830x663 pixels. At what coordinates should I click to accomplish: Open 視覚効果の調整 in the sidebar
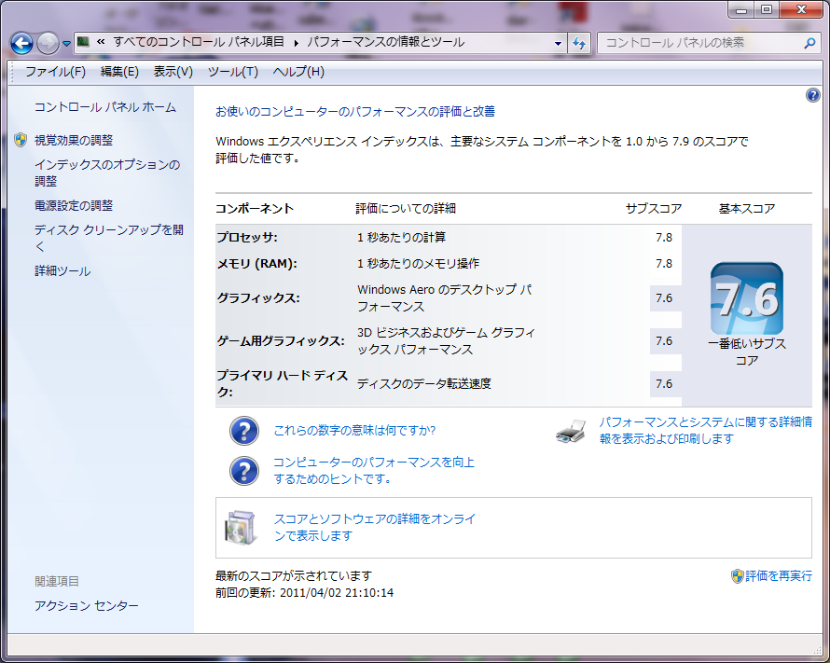click(74, 140)
